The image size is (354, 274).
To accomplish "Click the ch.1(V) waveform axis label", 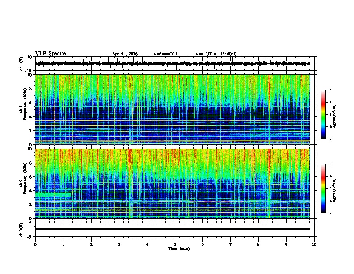I will tap(21, 64).
